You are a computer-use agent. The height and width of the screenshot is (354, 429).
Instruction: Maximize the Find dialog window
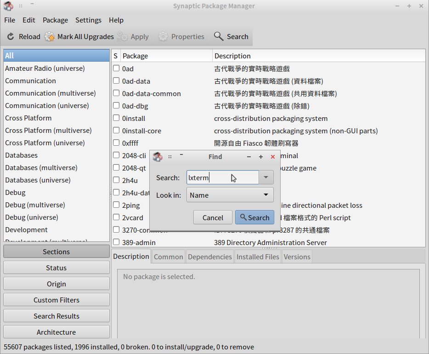pyautogui.click(x=261, y=157)
